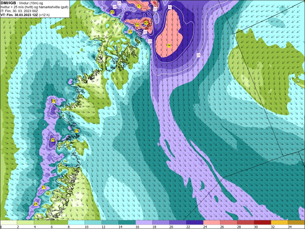Click the legend scale number 12

(103, 227)
